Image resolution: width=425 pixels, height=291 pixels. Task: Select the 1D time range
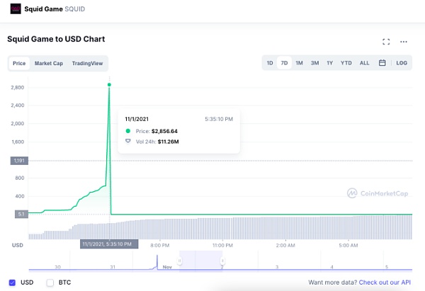270,63
